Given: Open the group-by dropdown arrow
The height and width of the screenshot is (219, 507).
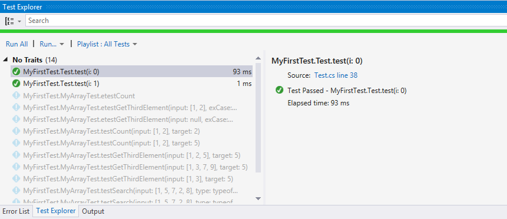Looking at the screenshot, I should pos(19,21).
